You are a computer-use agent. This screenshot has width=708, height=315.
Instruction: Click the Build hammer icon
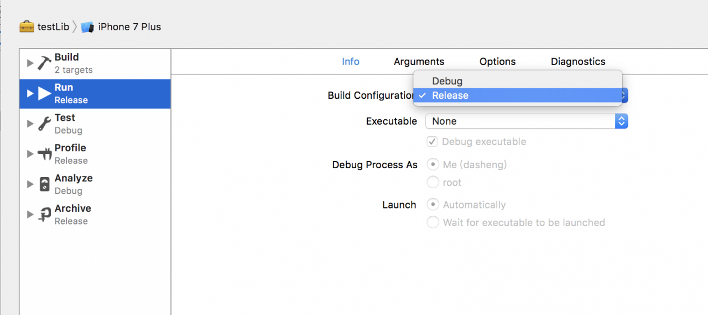pos(45,63)
